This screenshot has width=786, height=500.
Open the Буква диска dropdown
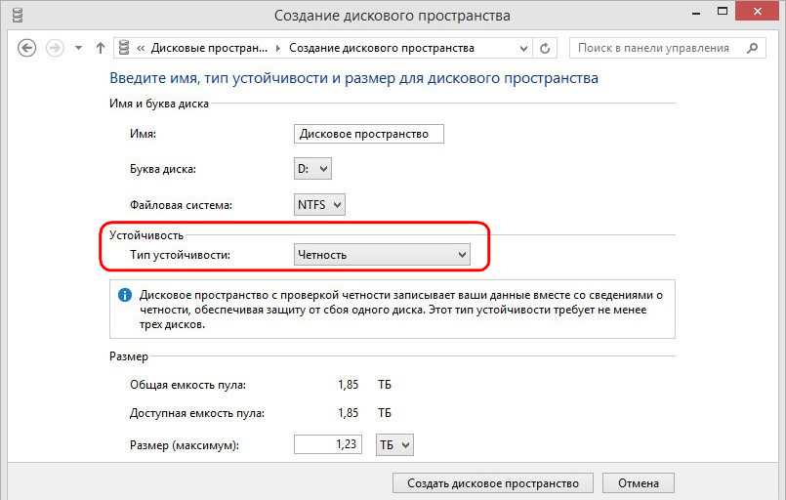click(x=313, y=169)
